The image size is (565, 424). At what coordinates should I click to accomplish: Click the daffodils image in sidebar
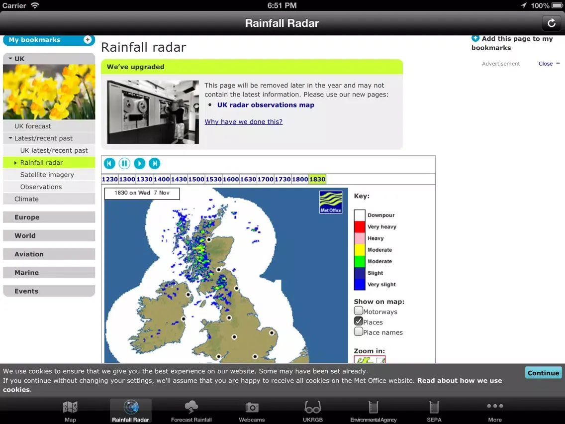click(49, 92)
